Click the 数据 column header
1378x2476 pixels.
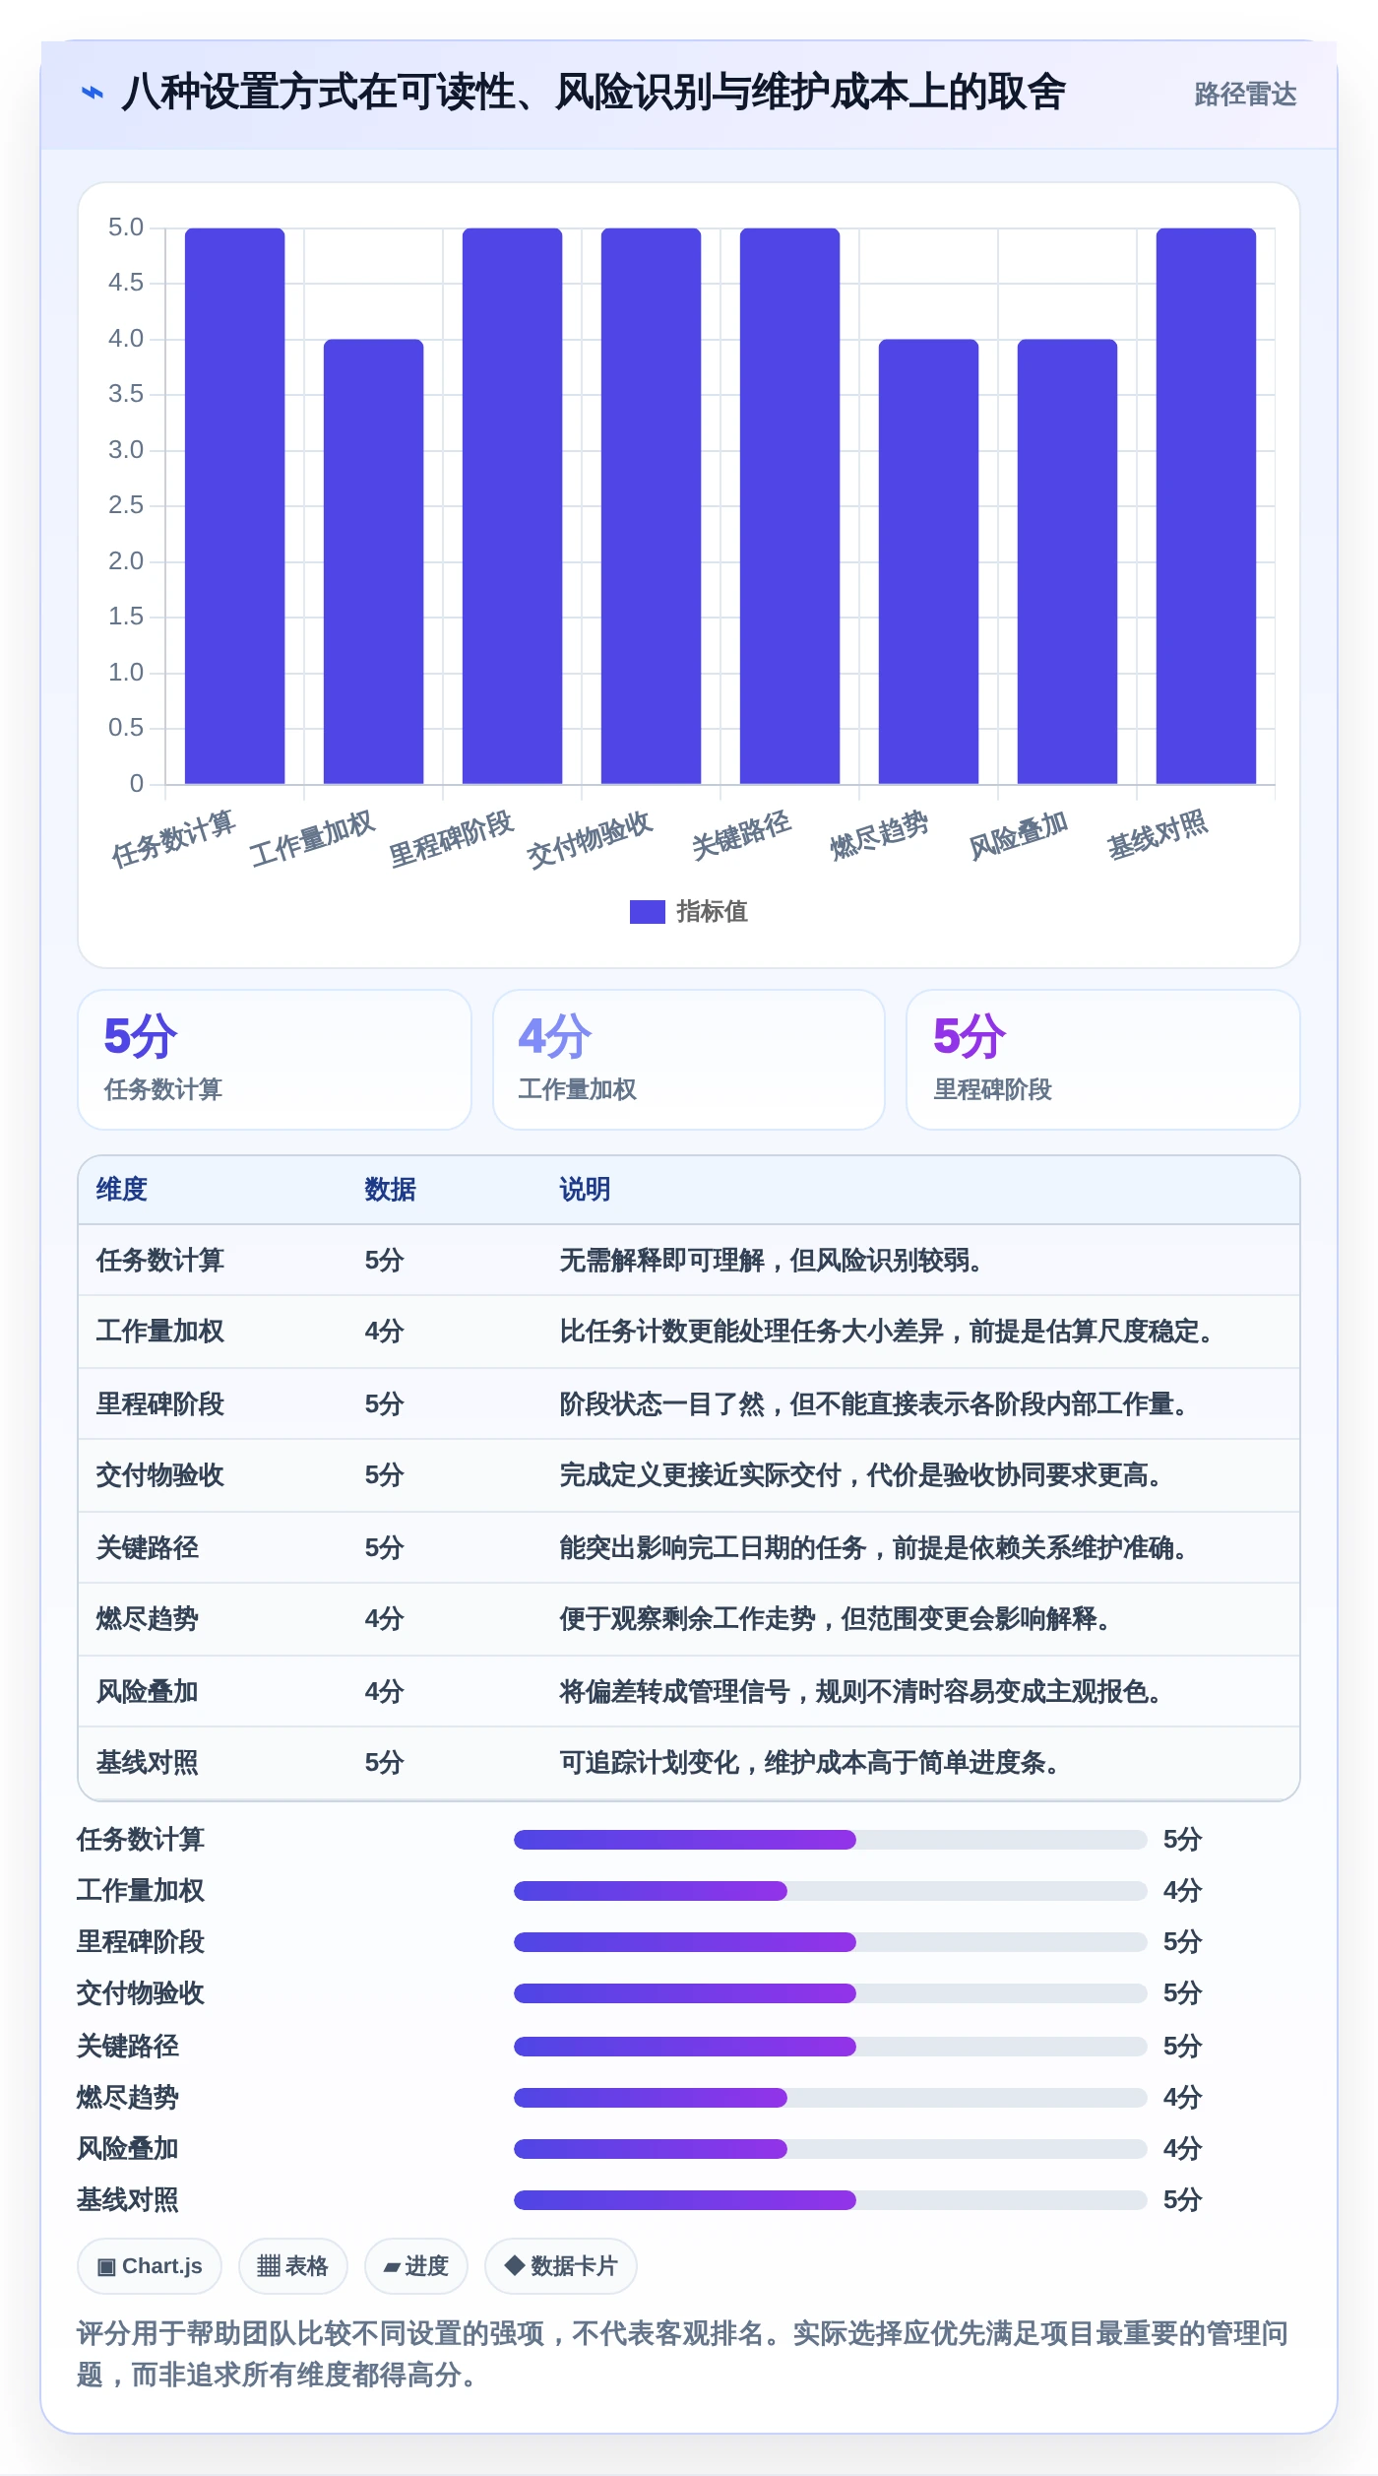(x=391, y=1190)
